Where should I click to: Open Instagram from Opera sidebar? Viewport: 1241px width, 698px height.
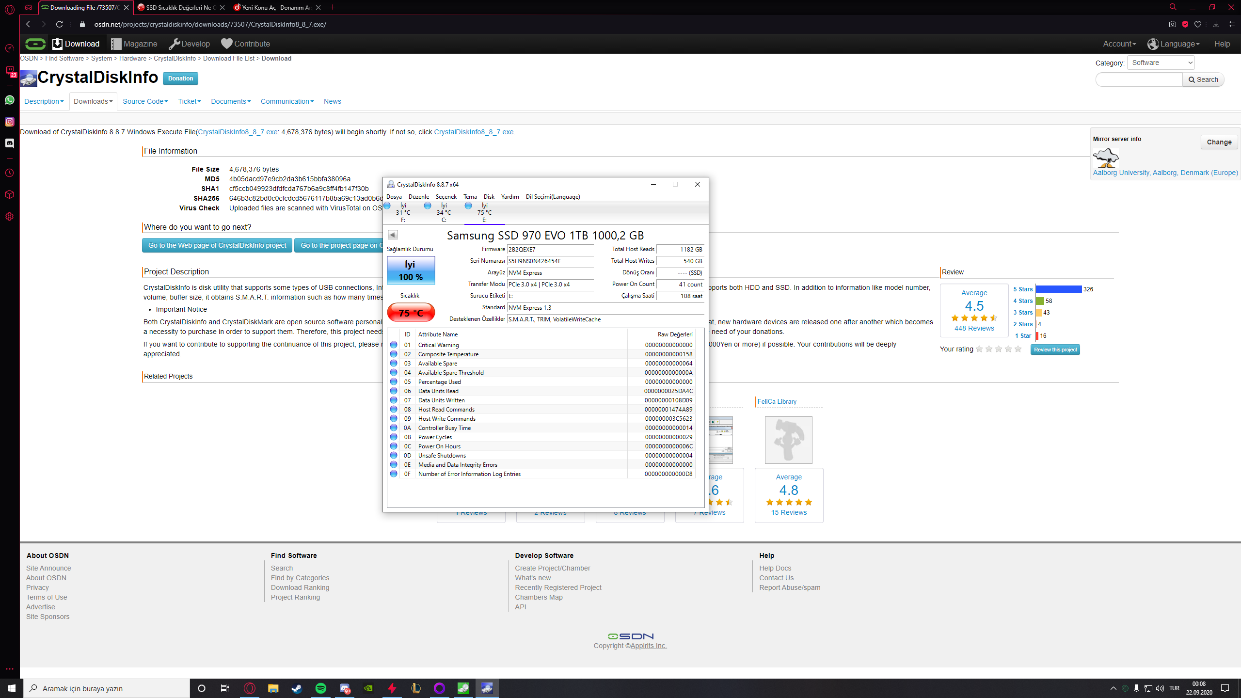click(9, 122)
